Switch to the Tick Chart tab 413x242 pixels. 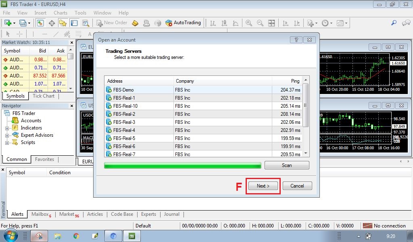(x=44, y=96)
